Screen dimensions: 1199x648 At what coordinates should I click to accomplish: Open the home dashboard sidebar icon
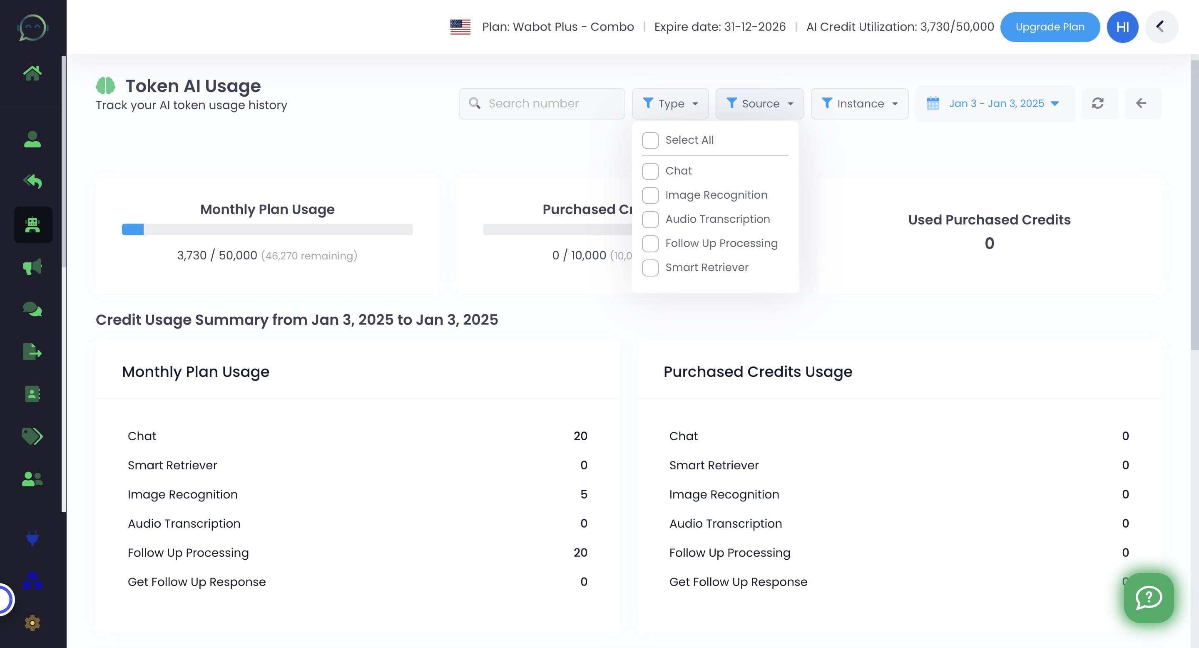32,73
